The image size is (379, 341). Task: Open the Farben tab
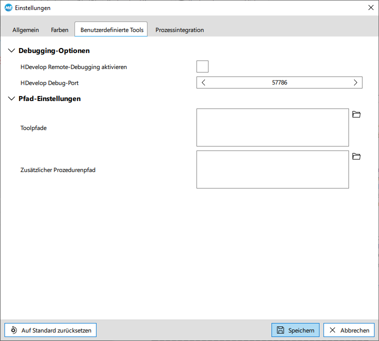tap(59, 30)
